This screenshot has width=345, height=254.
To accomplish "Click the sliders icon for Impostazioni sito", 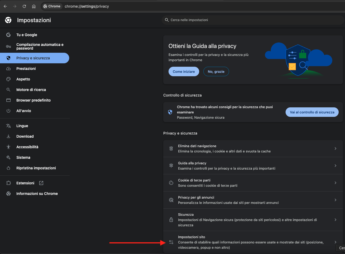I will point(171,242).
